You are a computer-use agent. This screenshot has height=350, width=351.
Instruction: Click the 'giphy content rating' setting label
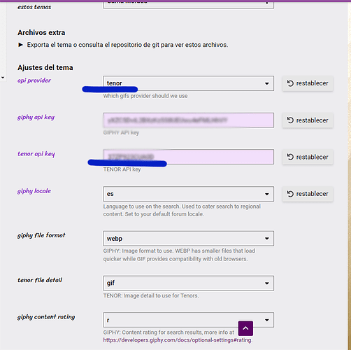tap(46, 317)
